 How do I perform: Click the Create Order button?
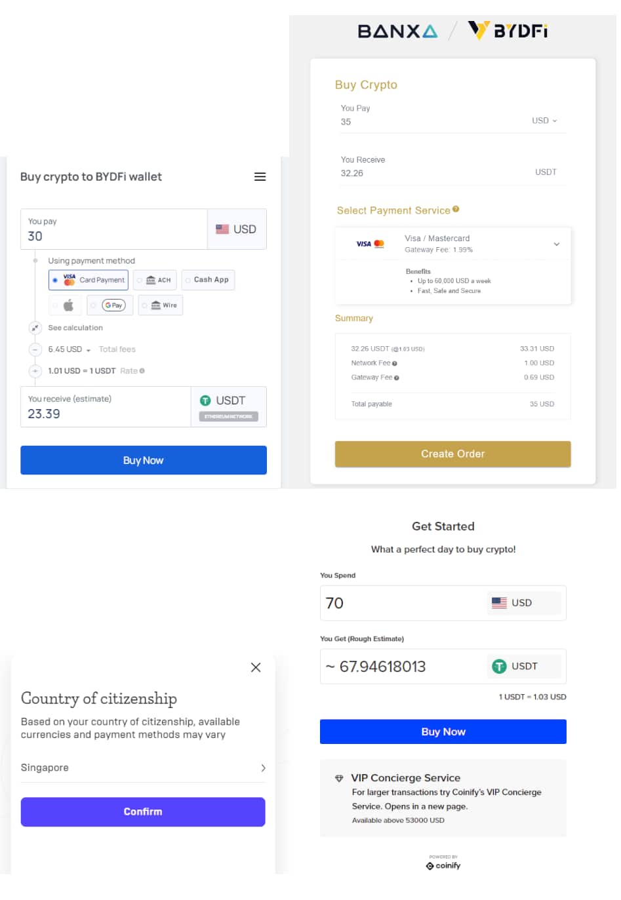452,454
